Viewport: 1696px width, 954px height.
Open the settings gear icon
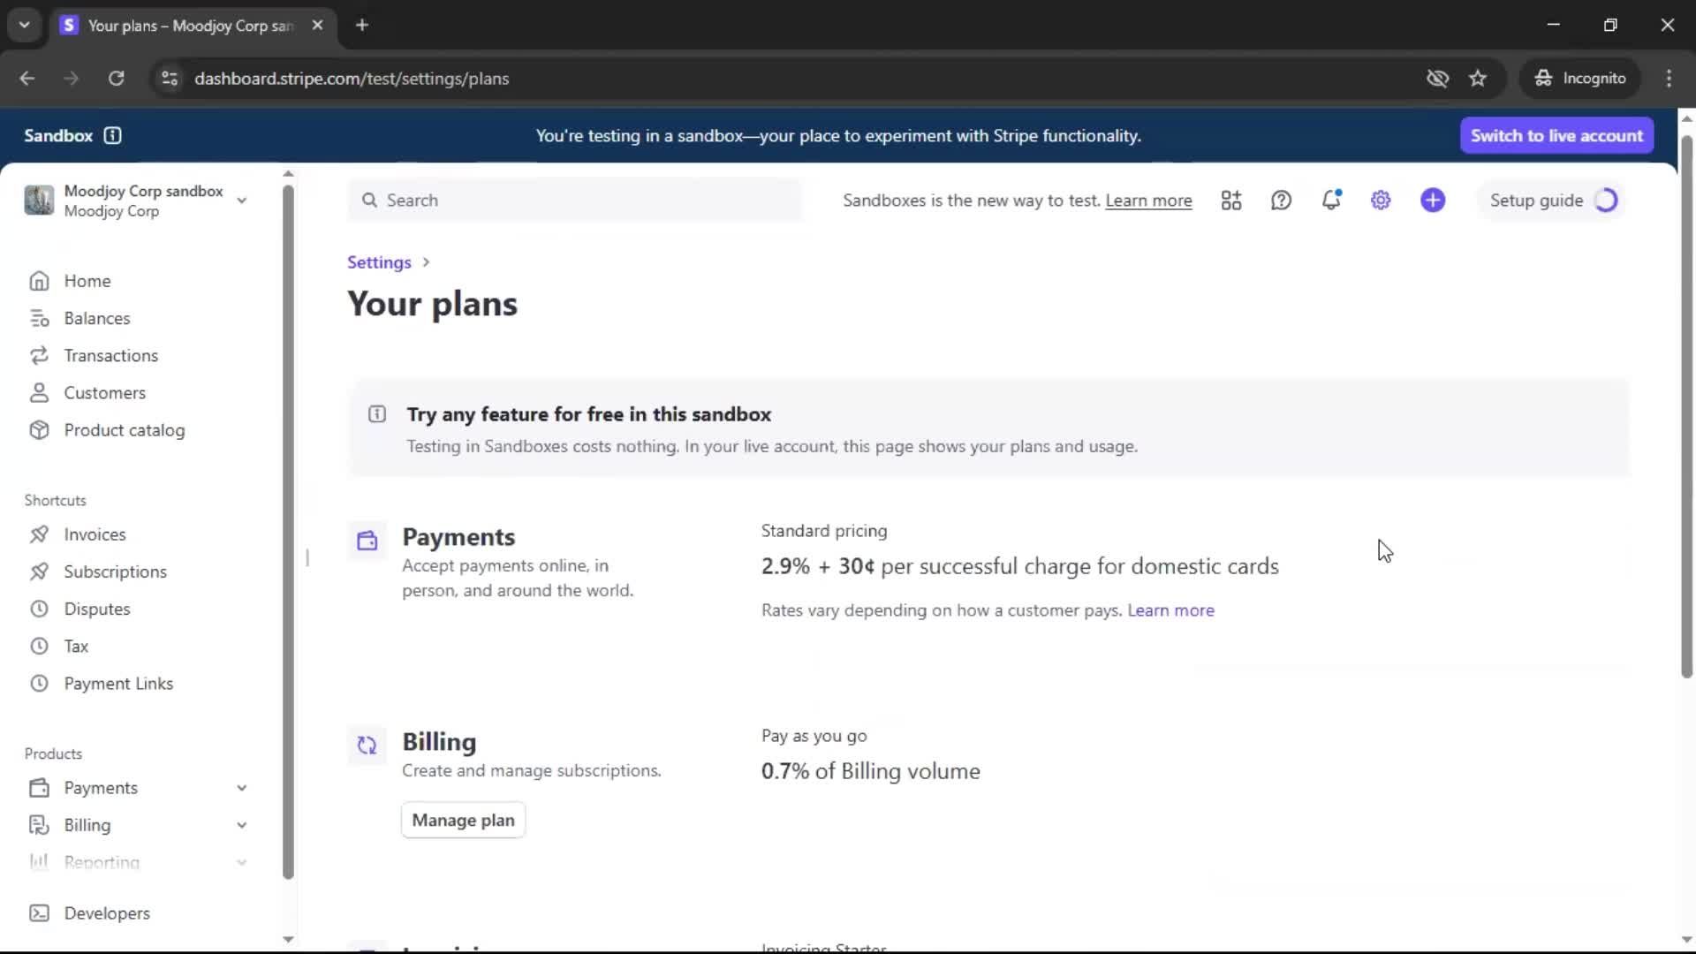1381,201
